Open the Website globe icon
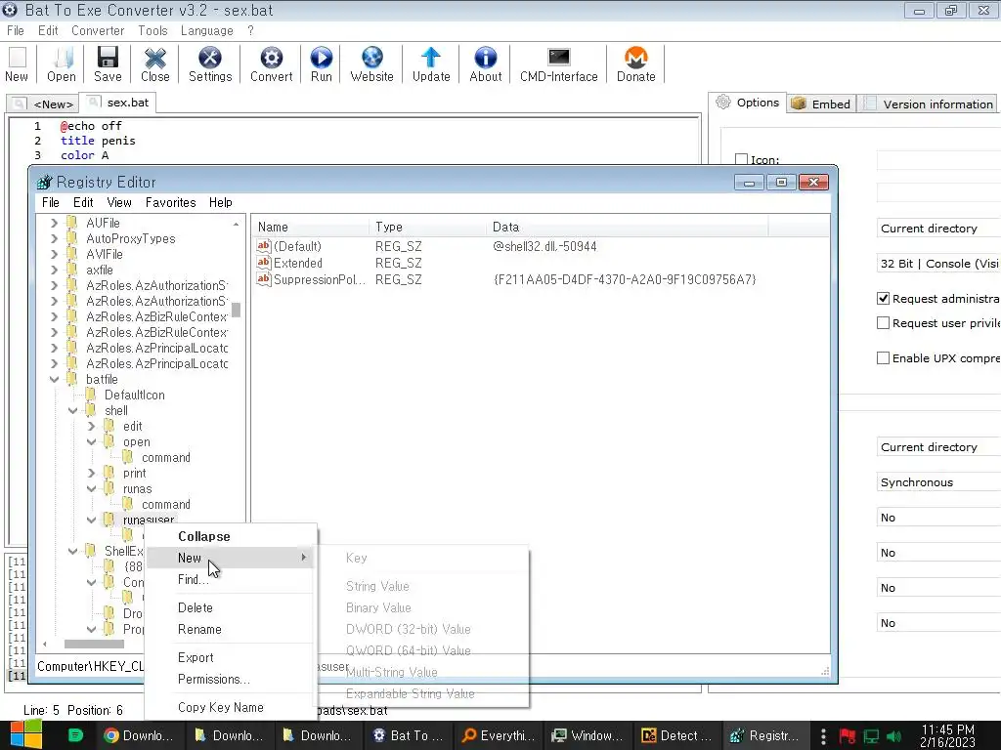The height and width of the screenshot is (750, 1001). [x=371, y=58]
